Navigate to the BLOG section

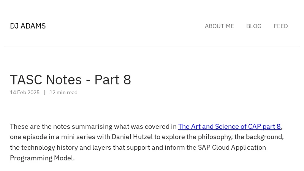[253, 26]
